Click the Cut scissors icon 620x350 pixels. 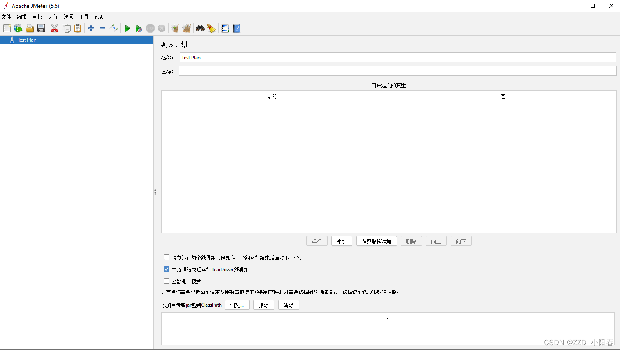tap(54, 28)
